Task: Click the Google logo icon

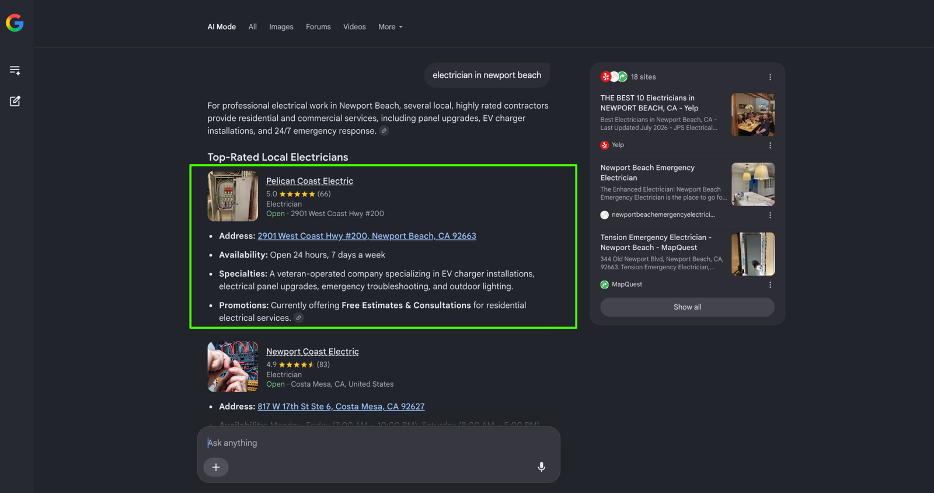Action: pyautogui.click(x=15, y=23)
